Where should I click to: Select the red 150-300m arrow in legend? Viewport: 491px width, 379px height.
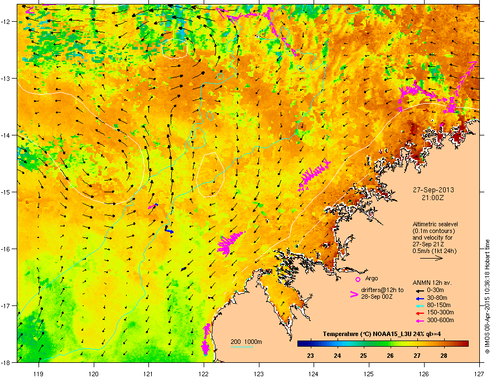(420, 313)
